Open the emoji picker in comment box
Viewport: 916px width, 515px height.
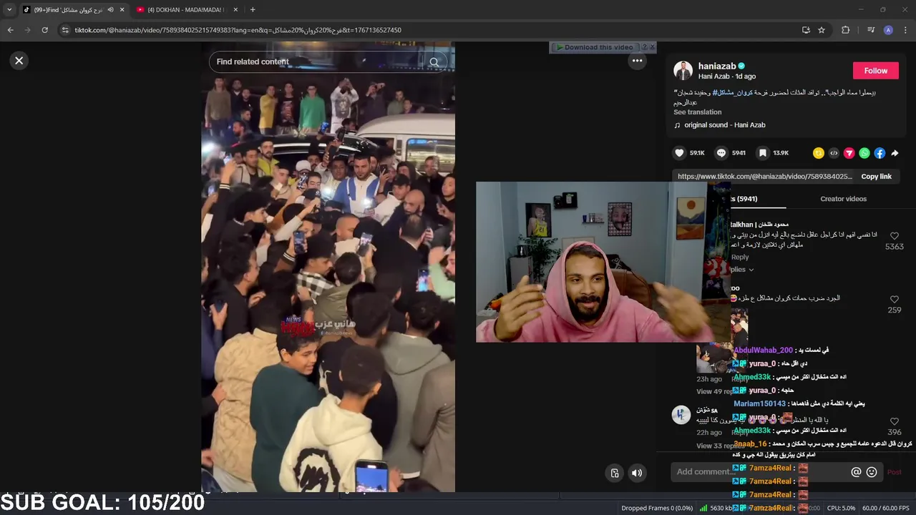[x=872, y=472]
